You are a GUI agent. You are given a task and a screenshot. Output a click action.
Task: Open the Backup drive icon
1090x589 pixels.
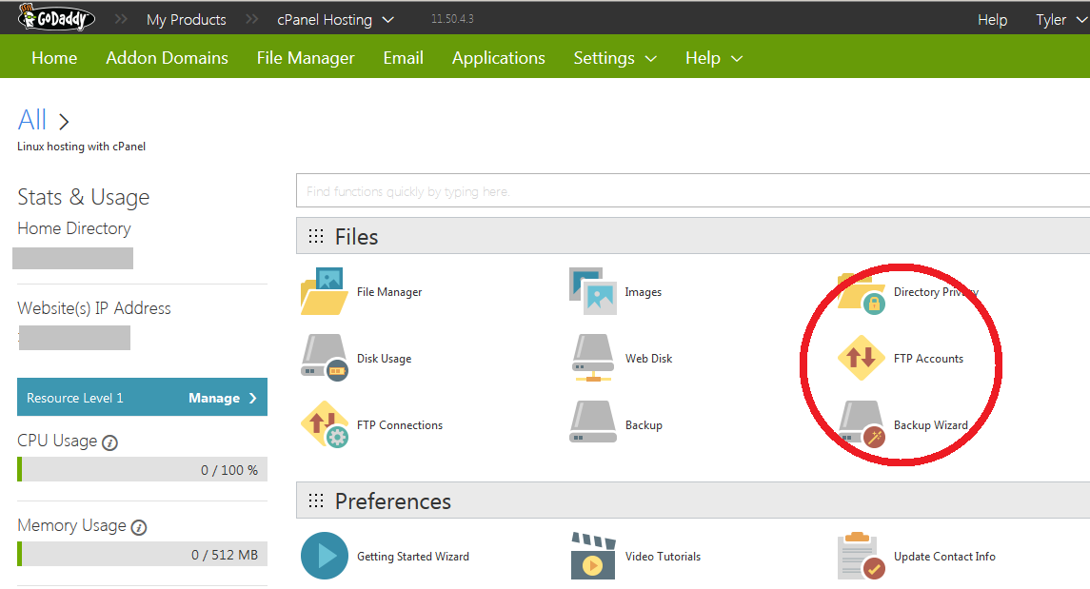coord(593,425)
